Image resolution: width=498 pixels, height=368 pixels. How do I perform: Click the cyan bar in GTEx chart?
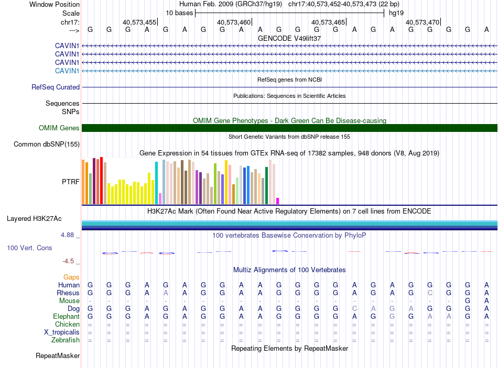click(x=156, y=183)
